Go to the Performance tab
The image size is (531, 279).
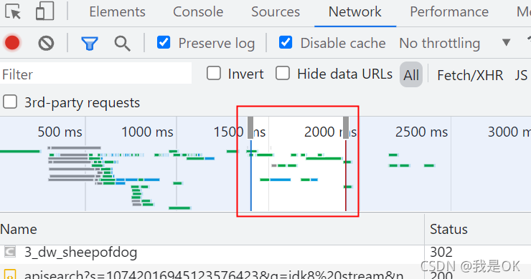tap(449, 12)
